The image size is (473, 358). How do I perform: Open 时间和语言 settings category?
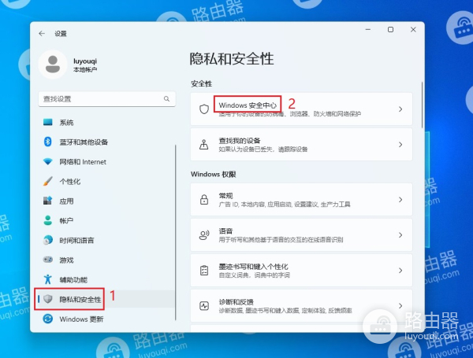[76, 240]
